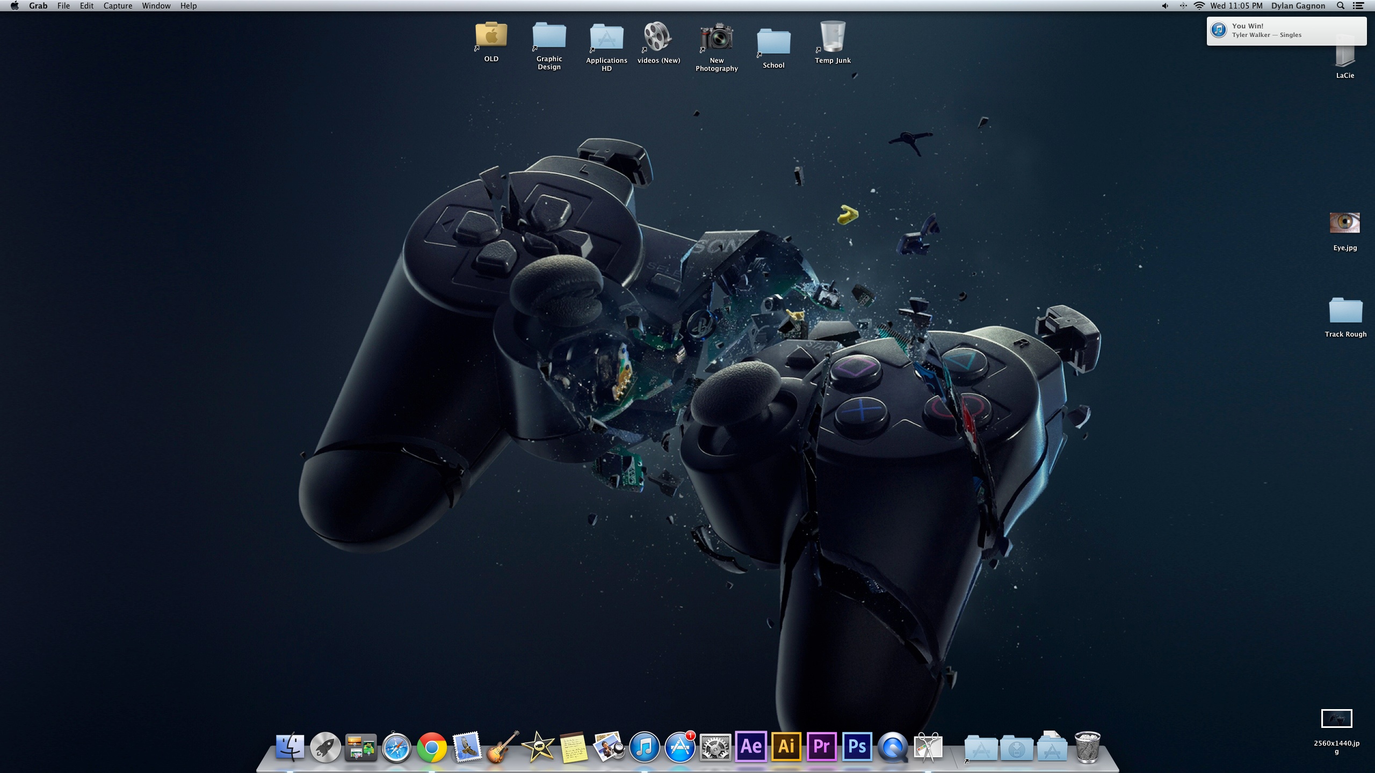Open the Edit menu
Screen dimensions: 1375x773
pos(86,6)
